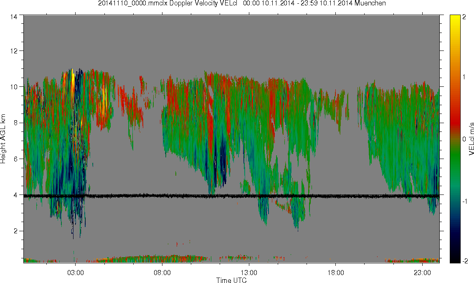This screenshot has width=474, height=283.
Task: Click the height axis label 2 on left
Action: coord(15,231)
